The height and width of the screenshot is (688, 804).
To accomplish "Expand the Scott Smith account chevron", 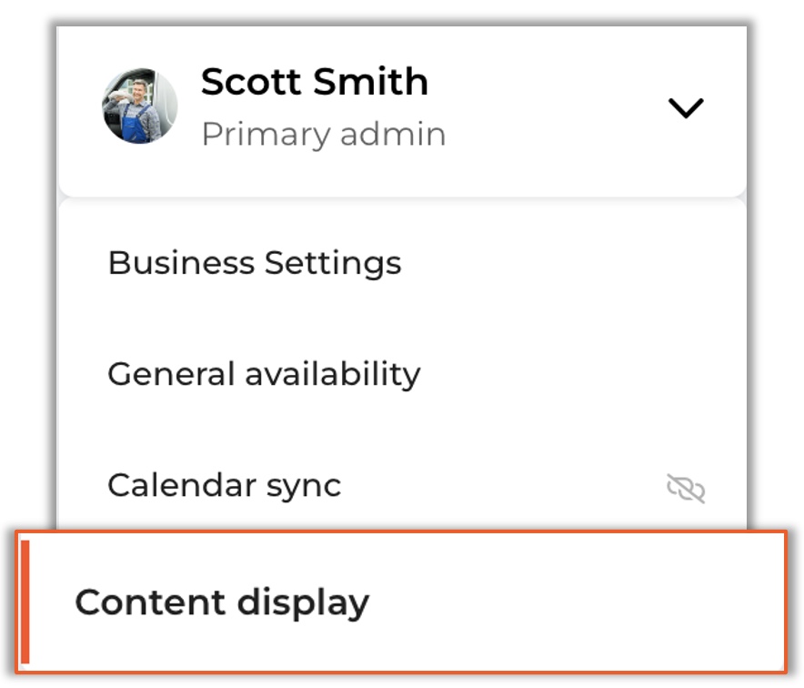I will click(x=686, y=107).
